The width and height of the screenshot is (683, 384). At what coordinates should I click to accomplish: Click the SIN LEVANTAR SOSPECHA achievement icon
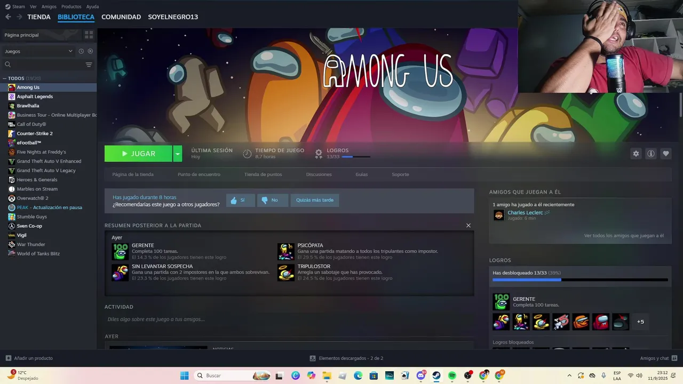pyautogui.click(x=120, y=273)
